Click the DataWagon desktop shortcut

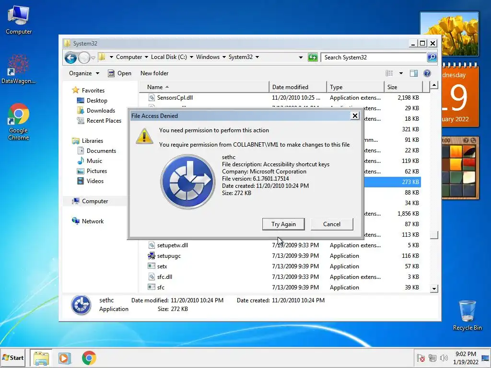click(x=19, y=69)
